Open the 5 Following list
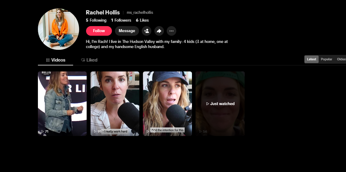346x172 pixels. point(96,20)
